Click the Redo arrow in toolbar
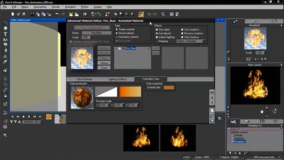The height and width of the screenshot is (160, 284). [63, 14]
